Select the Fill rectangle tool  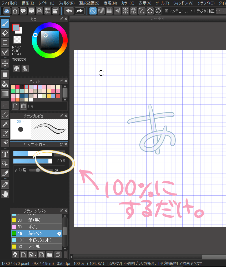[x=5, y=75]
